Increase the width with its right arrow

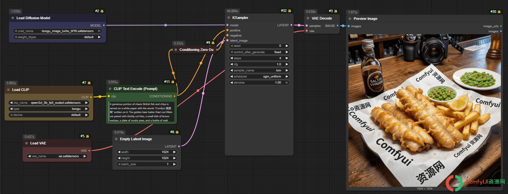point(174,152)
